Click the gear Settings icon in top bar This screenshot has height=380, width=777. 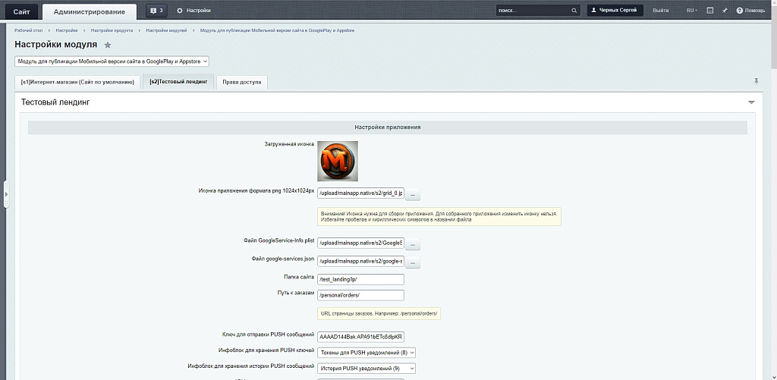point(180,11)
